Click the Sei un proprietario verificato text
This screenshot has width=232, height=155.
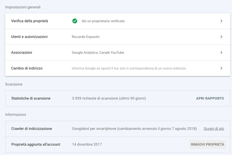(103, 21)
